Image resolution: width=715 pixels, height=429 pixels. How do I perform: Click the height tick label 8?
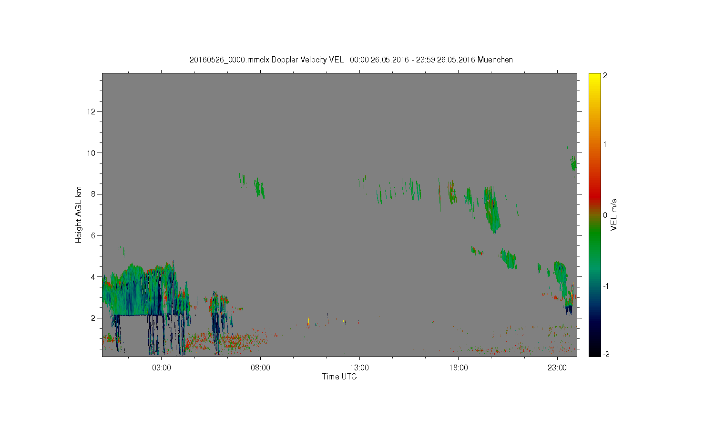pyautogui.click(x=93, y=194)
